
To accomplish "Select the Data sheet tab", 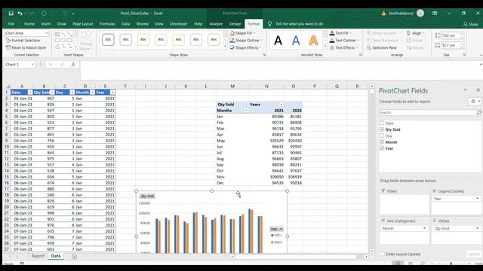I will [56, 256].
